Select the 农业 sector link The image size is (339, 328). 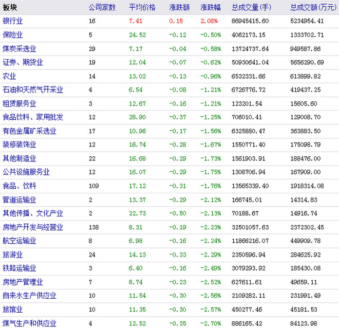(9, 76)
